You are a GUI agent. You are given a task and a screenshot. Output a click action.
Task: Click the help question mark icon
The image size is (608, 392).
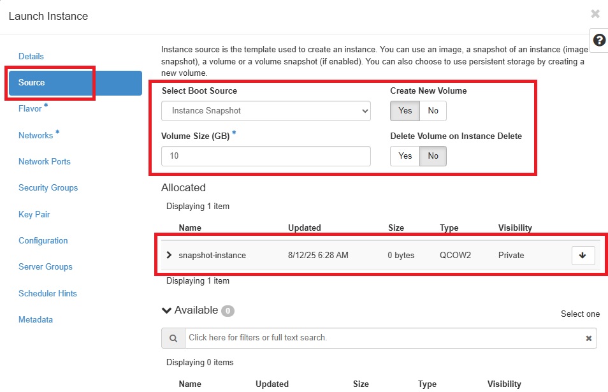[x=599, y=40]
